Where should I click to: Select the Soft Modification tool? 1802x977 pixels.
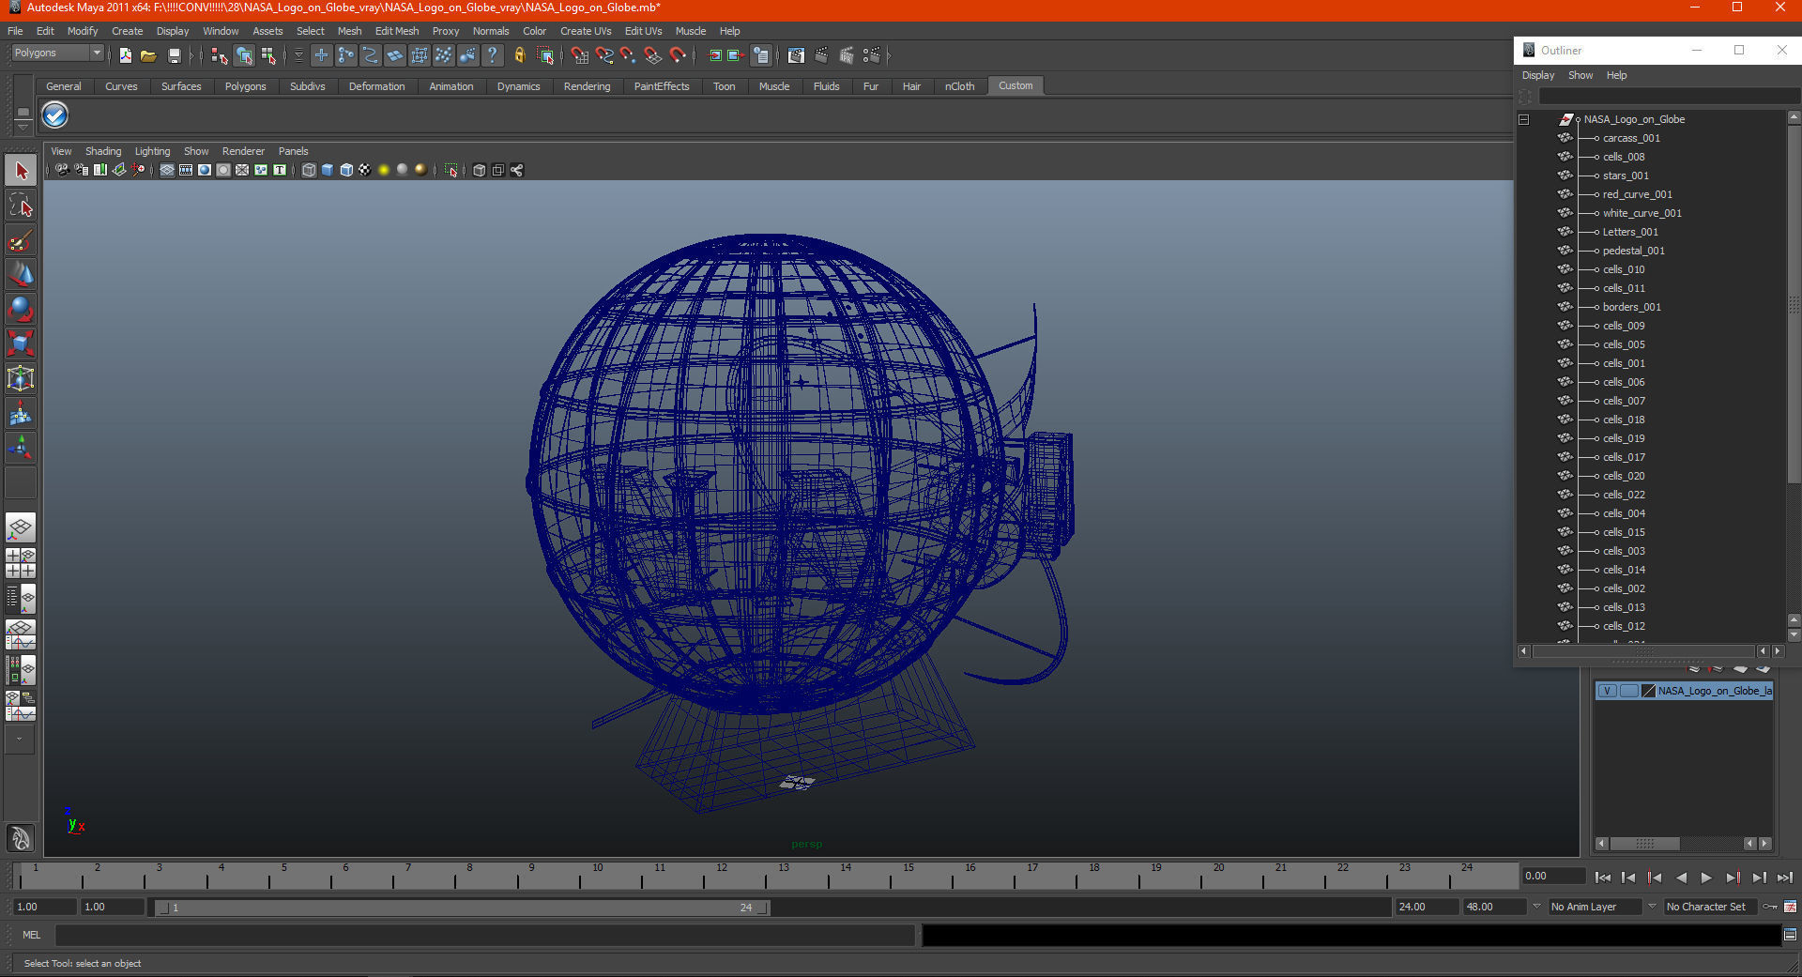coord(21,413)
